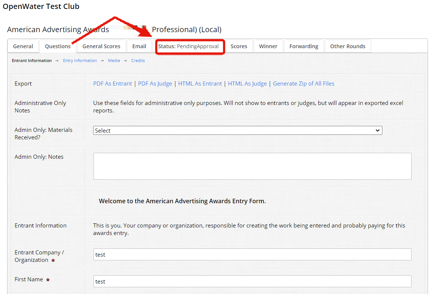
Task: Click Administrative Only Notes label
Action: pos(40,107)
